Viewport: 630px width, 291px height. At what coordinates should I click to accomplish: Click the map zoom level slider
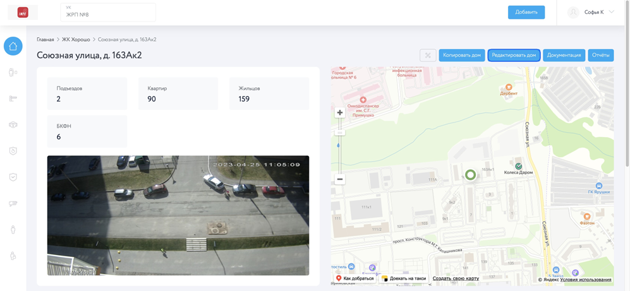(339, 145)
